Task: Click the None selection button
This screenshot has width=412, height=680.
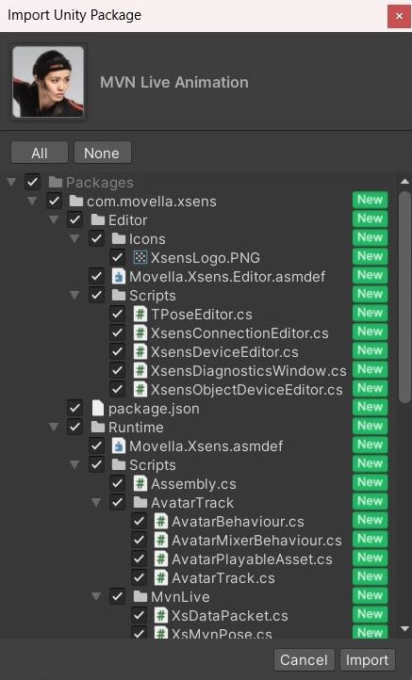Action: pos(102,153)
